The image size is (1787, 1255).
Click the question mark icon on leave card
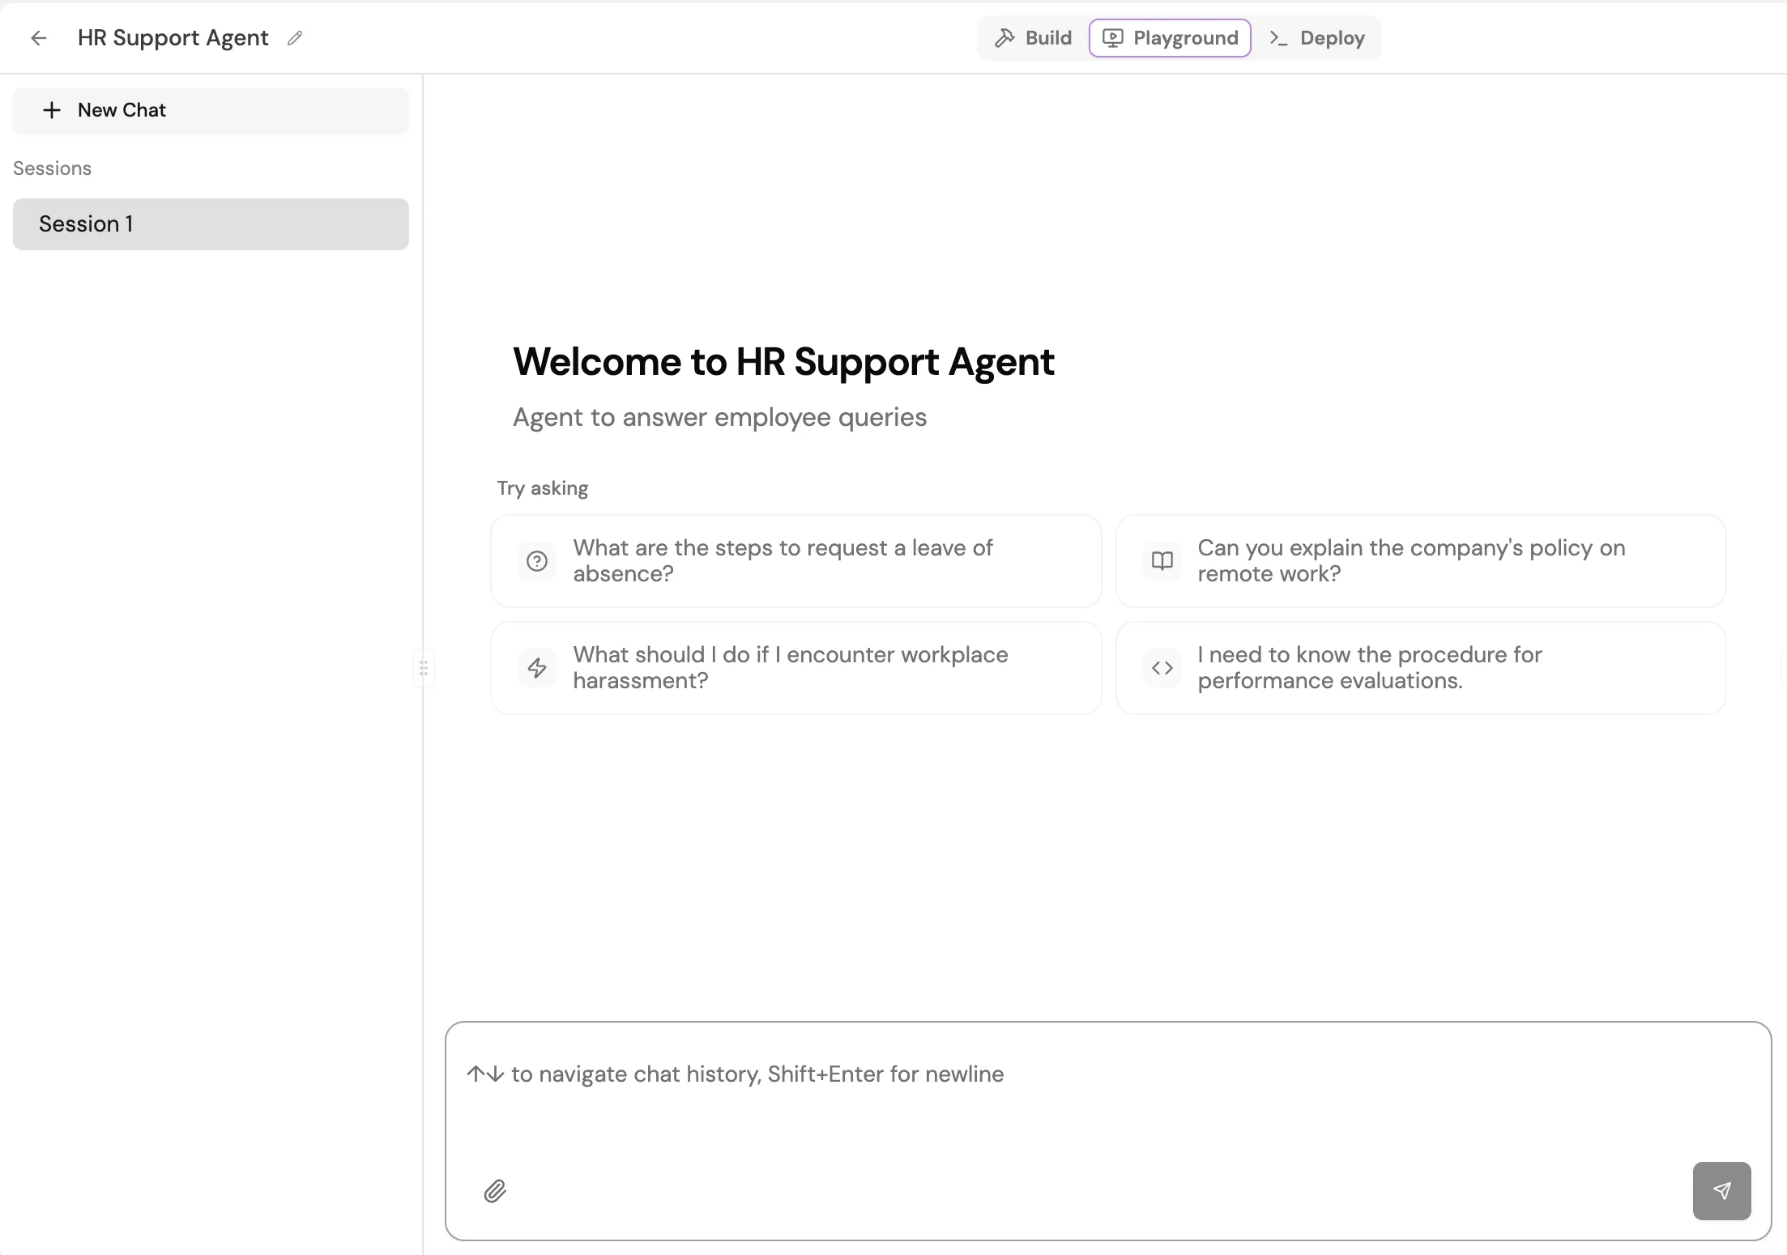coord(537,561)
